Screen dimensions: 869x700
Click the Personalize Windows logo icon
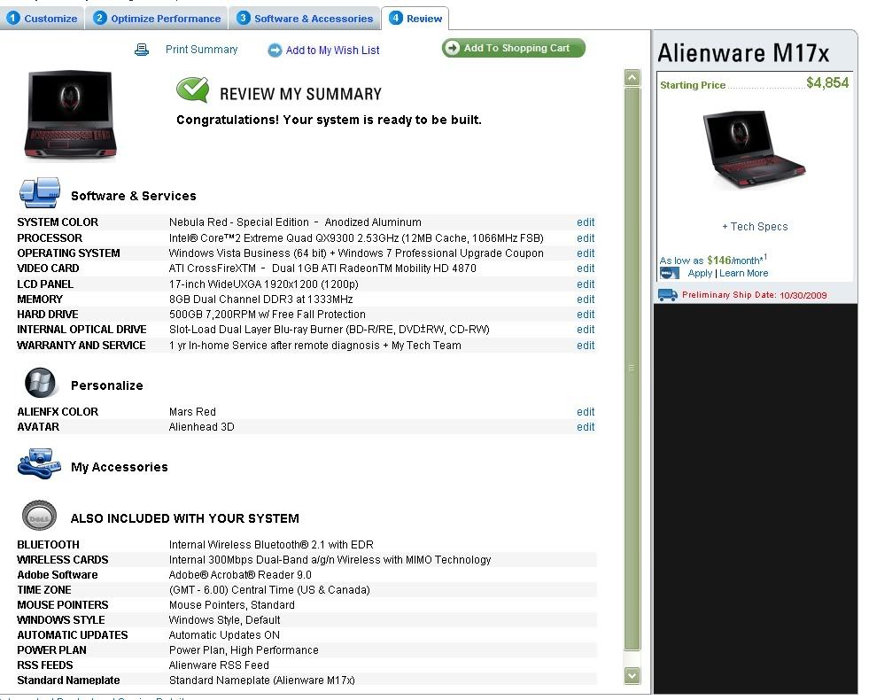pyautogui.click(x=40, y=383)
